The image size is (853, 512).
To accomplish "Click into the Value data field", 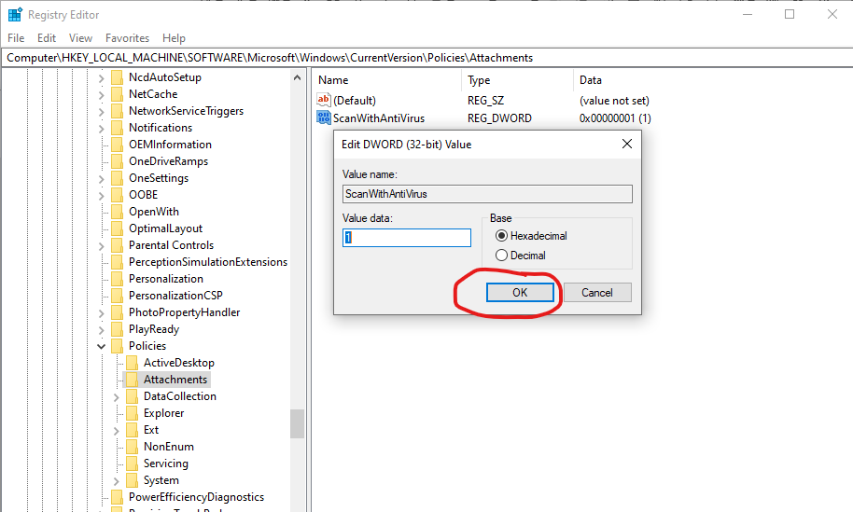I will tap(406, 238).
